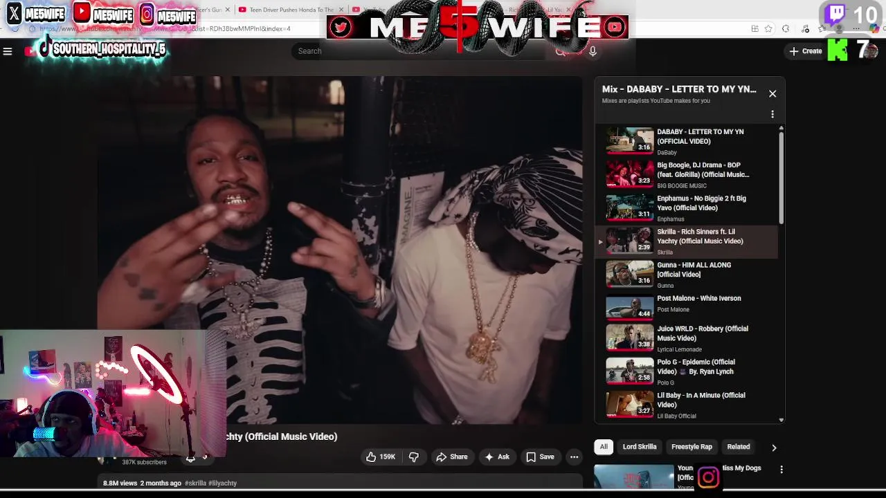Viewport: 886px width, 498px height.
Task: Click the #skrilla hashtag link
Action: pyautogui.click(x=195, y=483)
